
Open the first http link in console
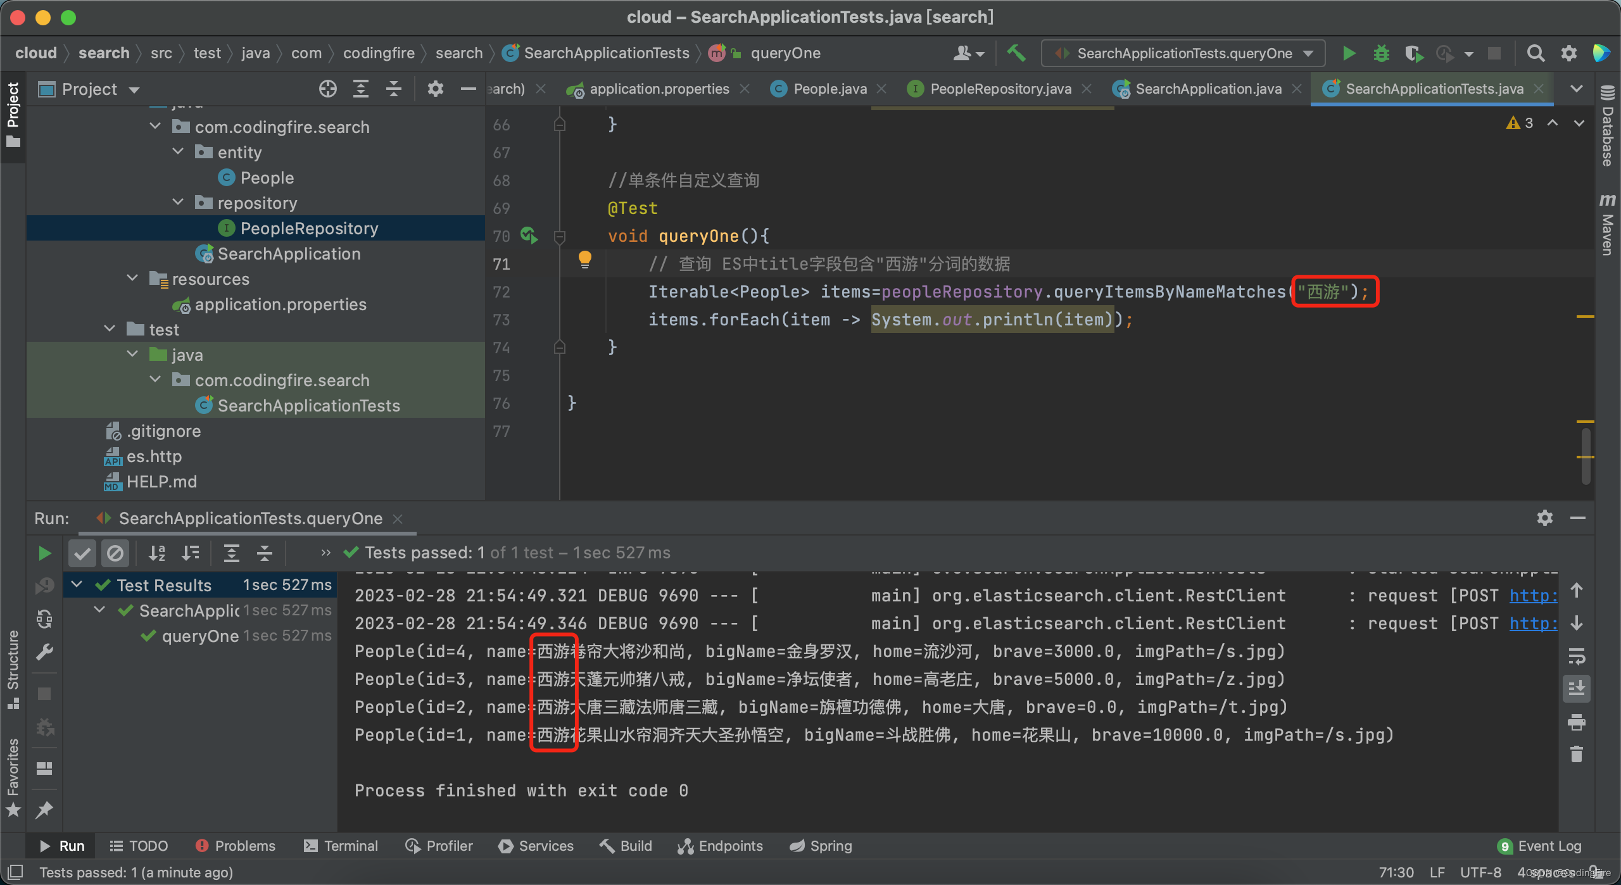(x=1532, y=596)
